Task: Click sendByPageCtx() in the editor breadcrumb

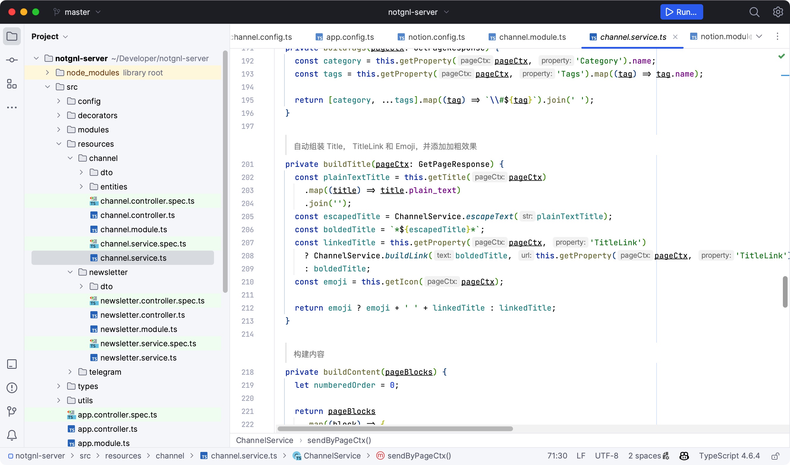Action: [x=339, y=441]
